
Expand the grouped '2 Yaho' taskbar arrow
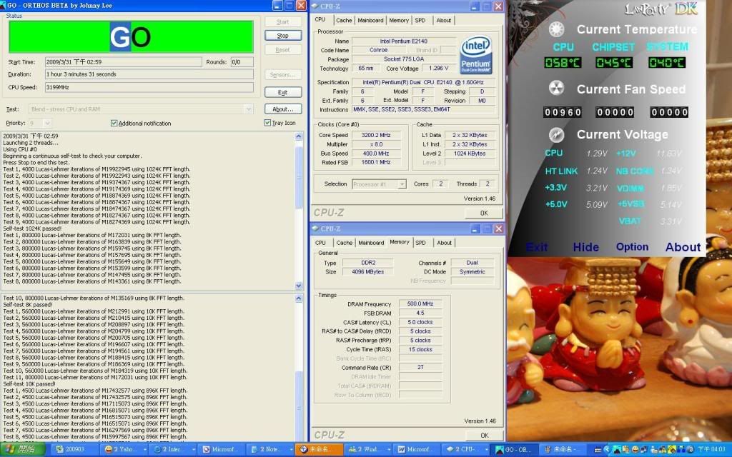[144, 450]
